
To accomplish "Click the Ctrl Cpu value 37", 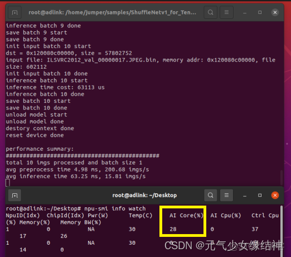I will tap(255, 229).
